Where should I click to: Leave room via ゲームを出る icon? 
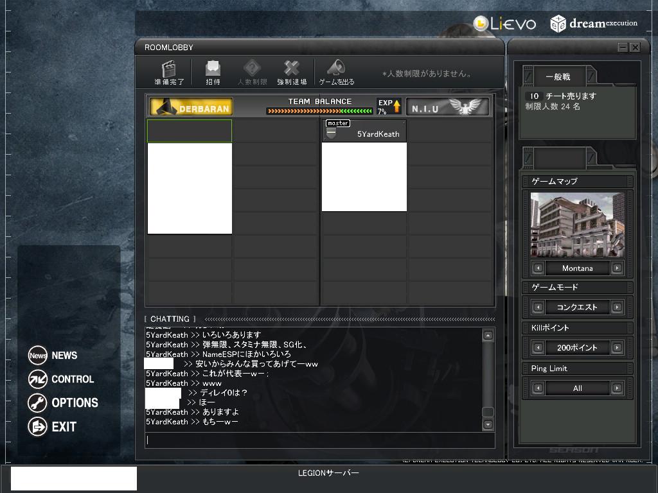336,69
